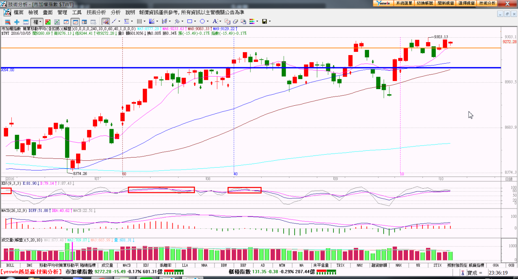Select the rectangle drawing tool
Image resolution: width=518 pixels, height=279 pixels.
[189, 21]
